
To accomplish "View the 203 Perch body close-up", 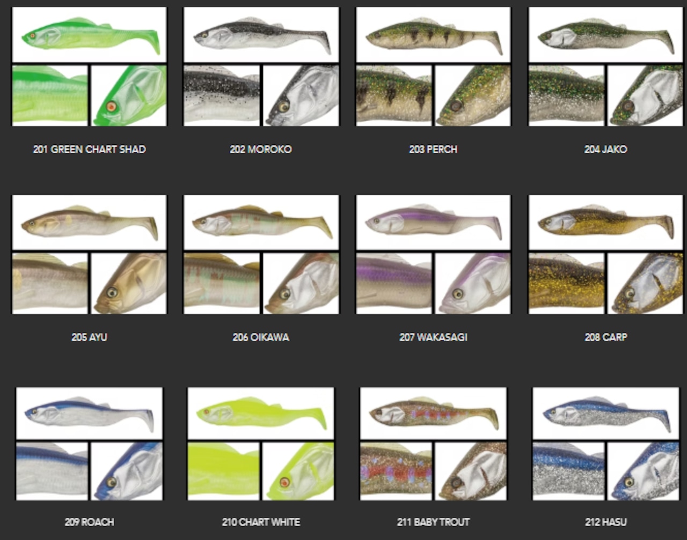I will click(x=394, y=96).
